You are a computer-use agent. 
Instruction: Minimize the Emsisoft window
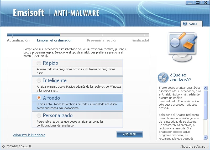coord(190,3)
